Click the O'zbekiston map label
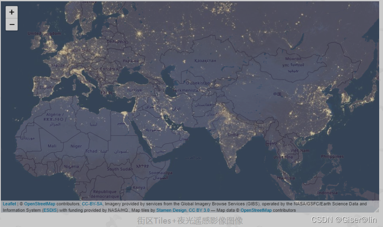Screen dimensions: 383x227 click(x=198, y=83)
